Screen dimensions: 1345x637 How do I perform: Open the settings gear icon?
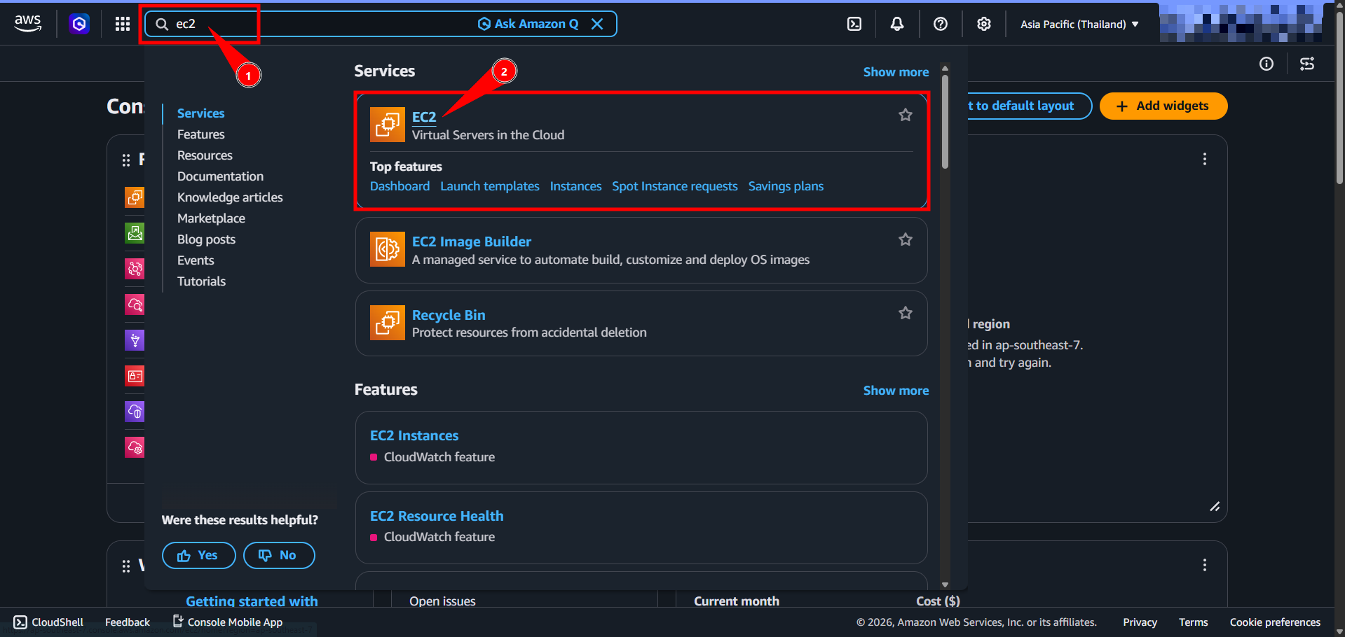click(984, 24)
